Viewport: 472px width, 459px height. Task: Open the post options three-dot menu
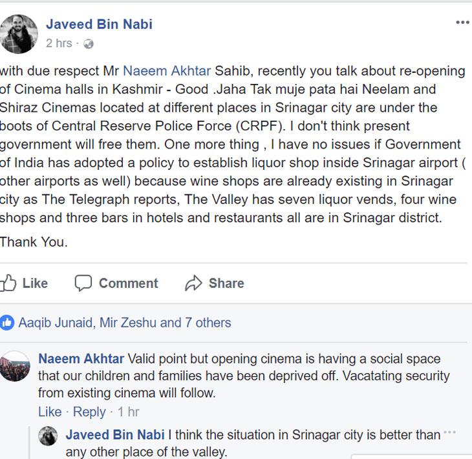462,22
